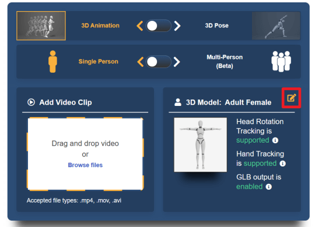Click info icon next to Head Rotation supported
The height and width of the screenshot is (227, 315).
click(275, 140)
